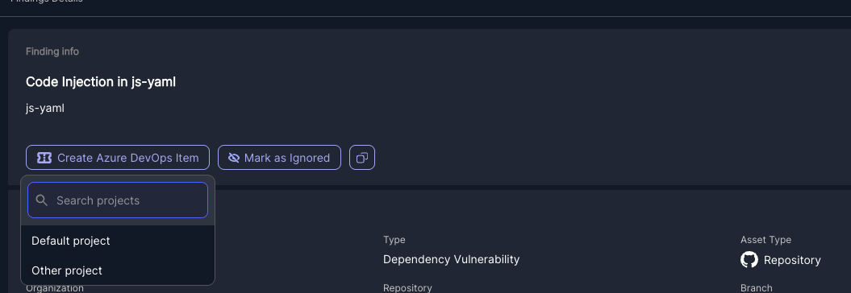Click the Repository asset type value text

coord(792,261)
